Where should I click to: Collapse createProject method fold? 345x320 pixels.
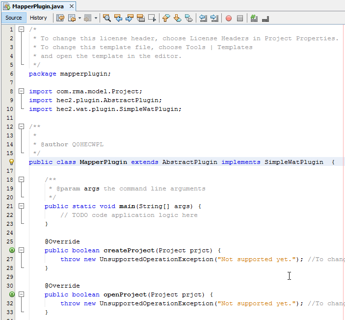pyautogui.click(x=21, y=250)
